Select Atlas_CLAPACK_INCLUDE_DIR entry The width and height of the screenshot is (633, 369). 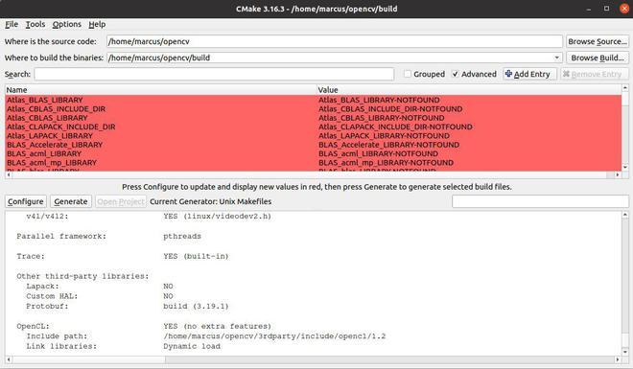[61, 127]
